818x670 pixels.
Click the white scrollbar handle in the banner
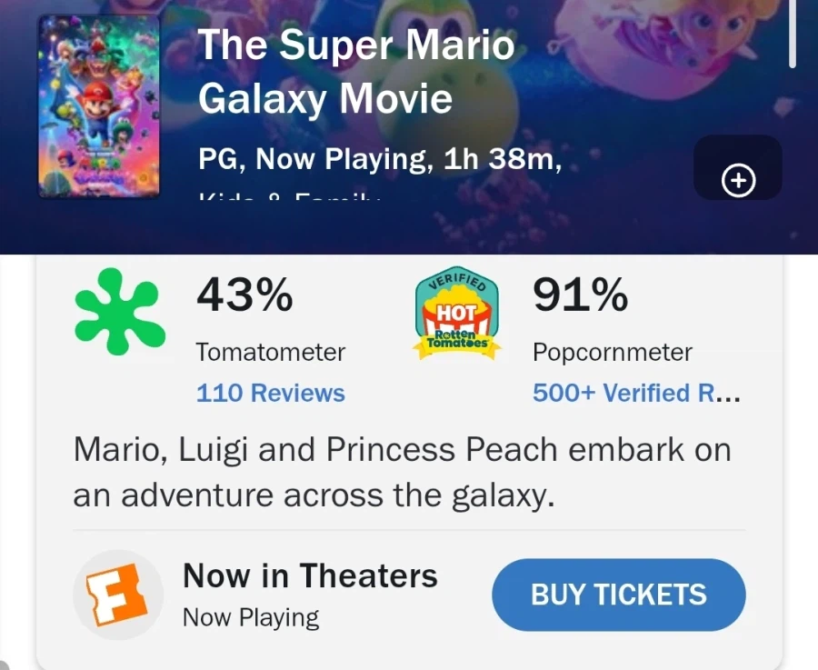click(x=793, y=35)
